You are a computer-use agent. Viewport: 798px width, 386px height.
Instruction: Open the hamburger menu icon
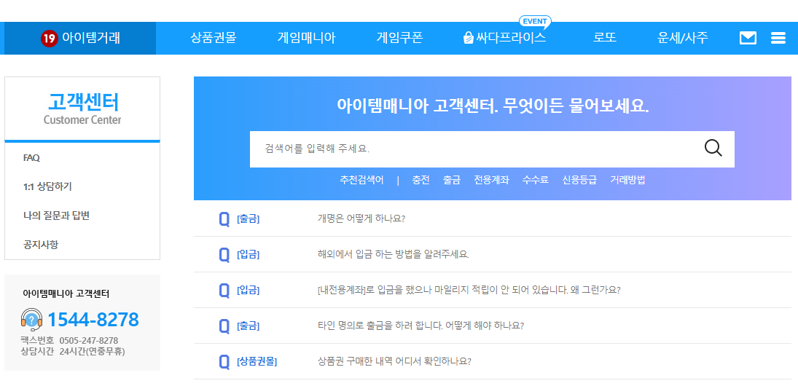point(778,38)
